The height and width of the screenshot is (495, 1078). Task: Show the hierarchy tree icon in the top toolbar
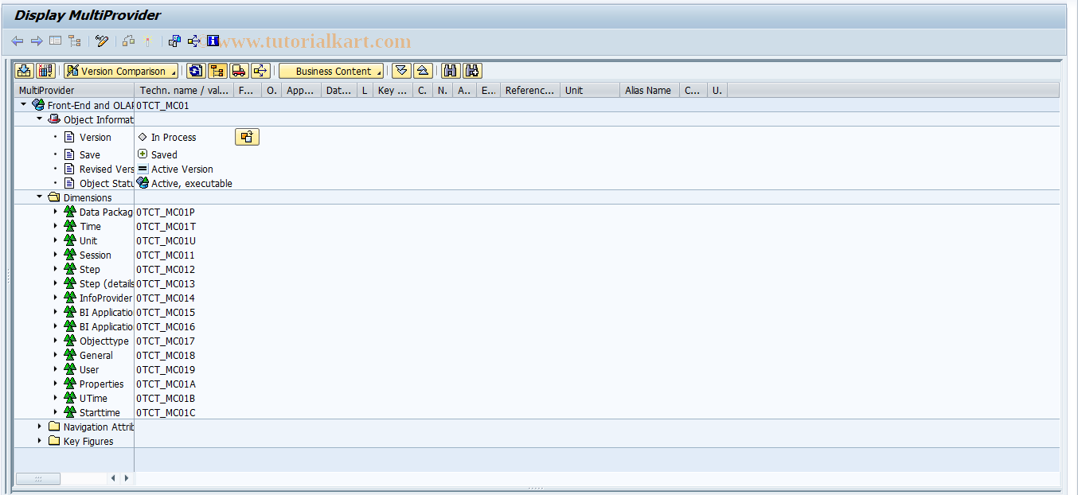(75, 41)
